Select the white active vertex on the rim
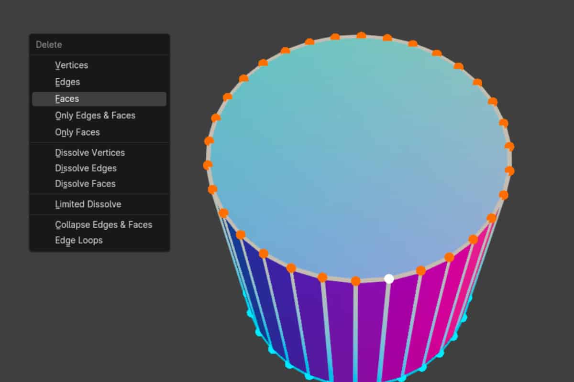Screen dimensions: 574x382 (388, 278)
